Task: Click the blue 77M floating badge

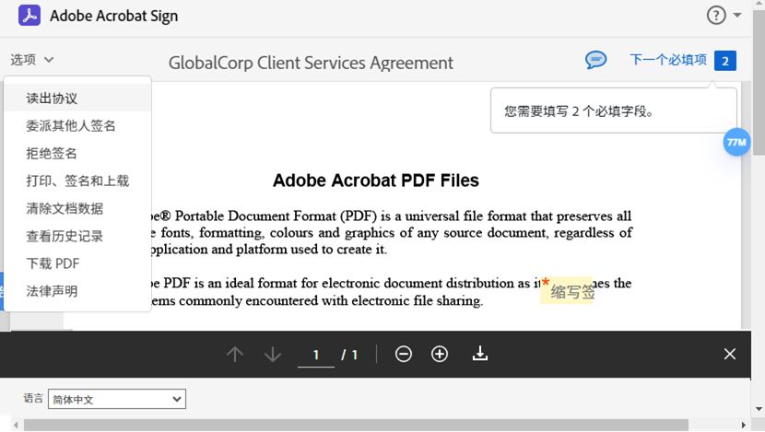Action: (736, 143)
